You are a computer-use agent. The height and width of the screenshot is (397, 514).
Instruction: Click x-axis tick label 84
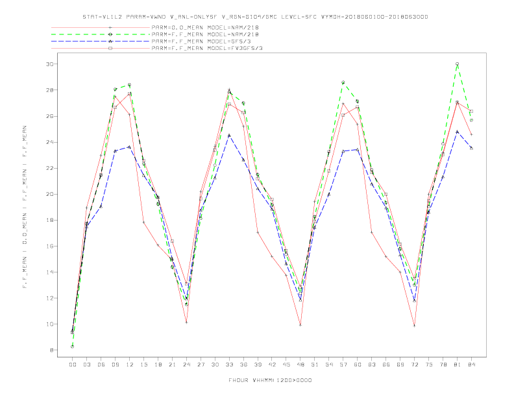coord(471,365)
